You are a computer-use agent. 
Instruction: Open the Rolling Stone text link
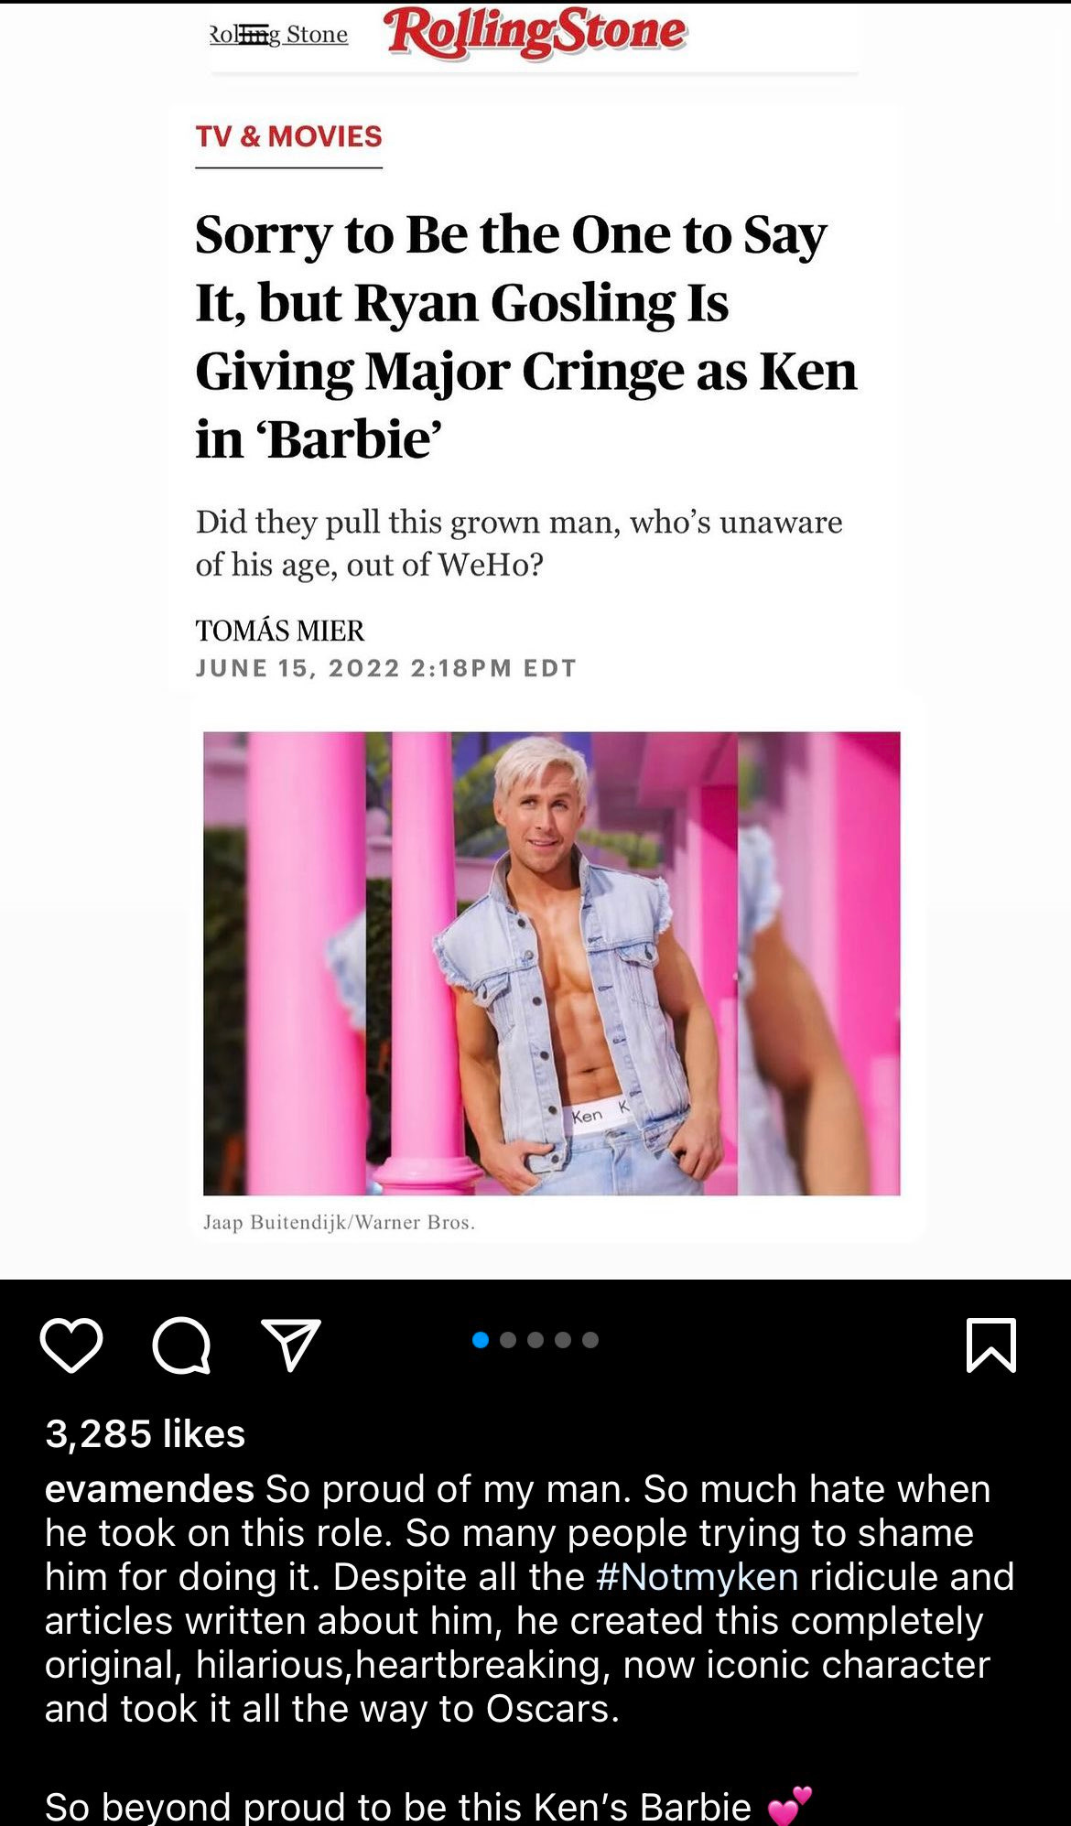pos(279,35)
